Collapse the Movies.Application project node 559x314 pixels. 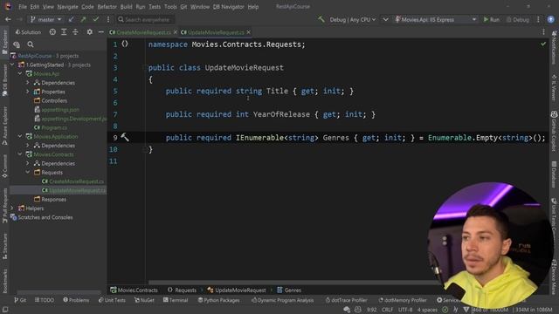pos(20,136)
